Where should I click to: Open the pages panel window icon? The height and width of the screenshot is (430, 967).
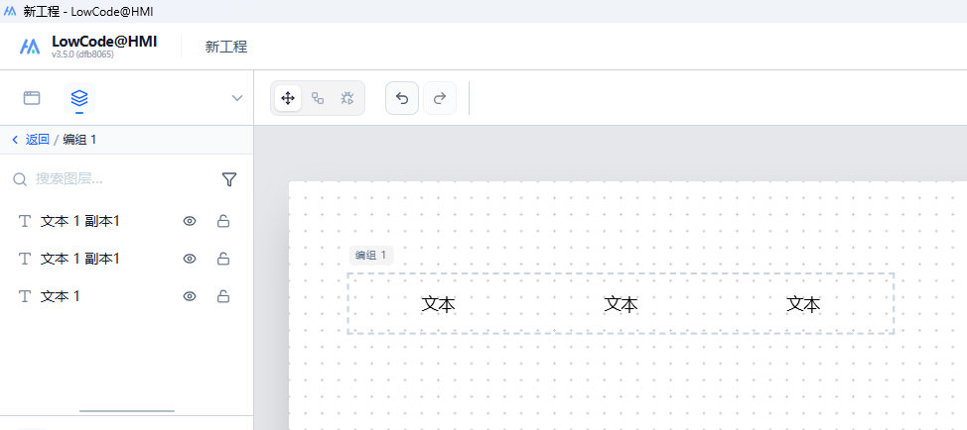coord(32,98)
